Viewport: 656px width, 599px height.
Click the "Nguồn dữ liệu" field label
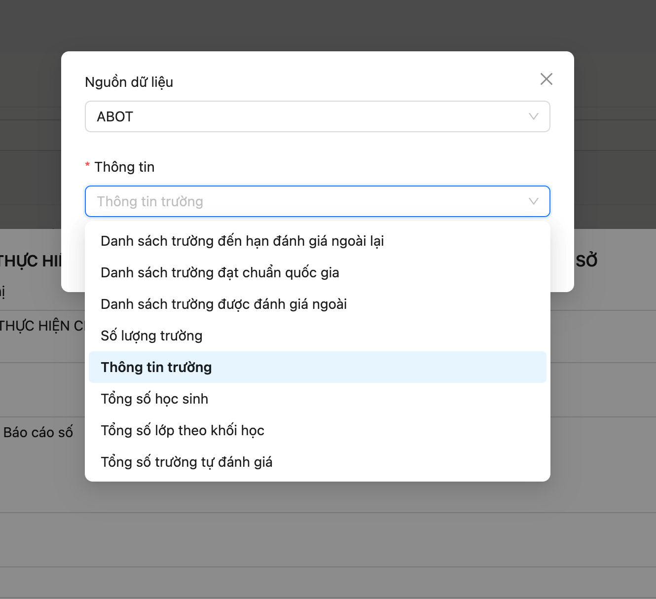point(129,82)
